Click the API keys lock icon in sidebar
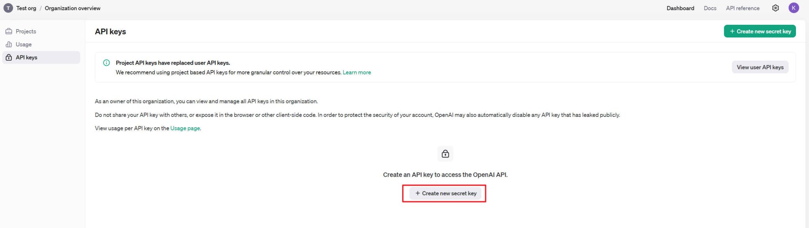The width and height of the screenshot is (809, 228). point(9,57)
